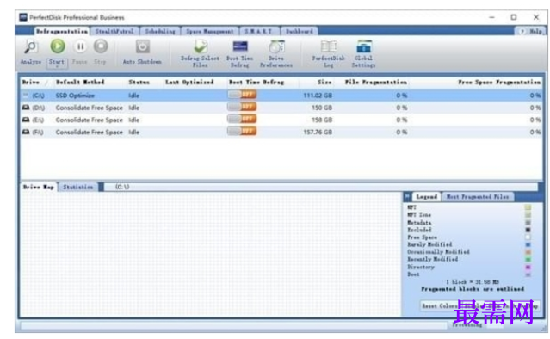
Task: Switch to the StealthPatrol tab
Action: (114, 32)
